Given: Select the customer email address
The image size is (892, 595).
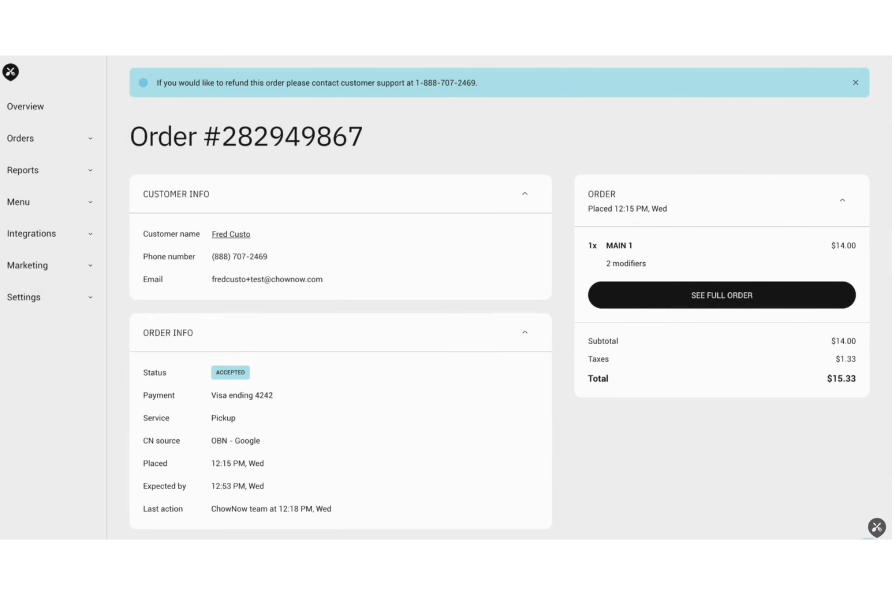Looking at the screenshot, I should coord(267,279).
